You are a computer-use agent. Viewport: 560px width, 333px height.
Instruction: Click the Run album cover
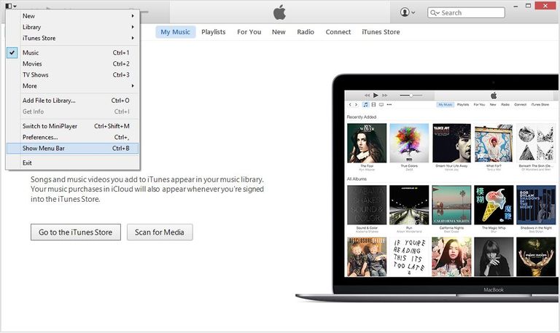tap(409, 205)
